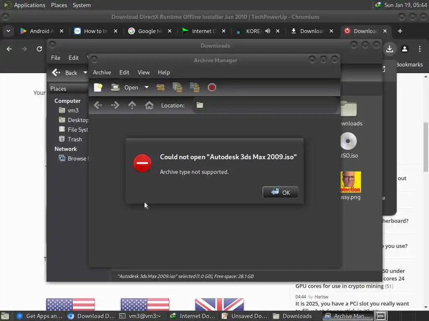The height and width of the screenshot is (321, 429).
Task: Select Browse Network in sidebar
Action: (x=73, y=158)
